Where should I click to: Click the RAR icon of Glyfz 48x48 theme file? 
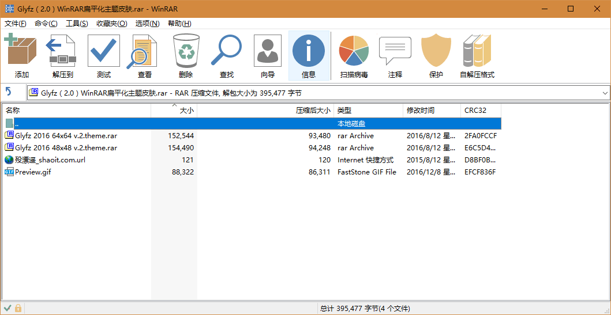(9, 148)
